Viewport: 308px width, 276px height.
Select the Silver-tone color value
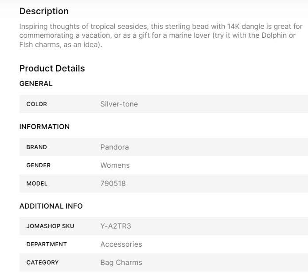pyautogui.click(x=119, y=104)
